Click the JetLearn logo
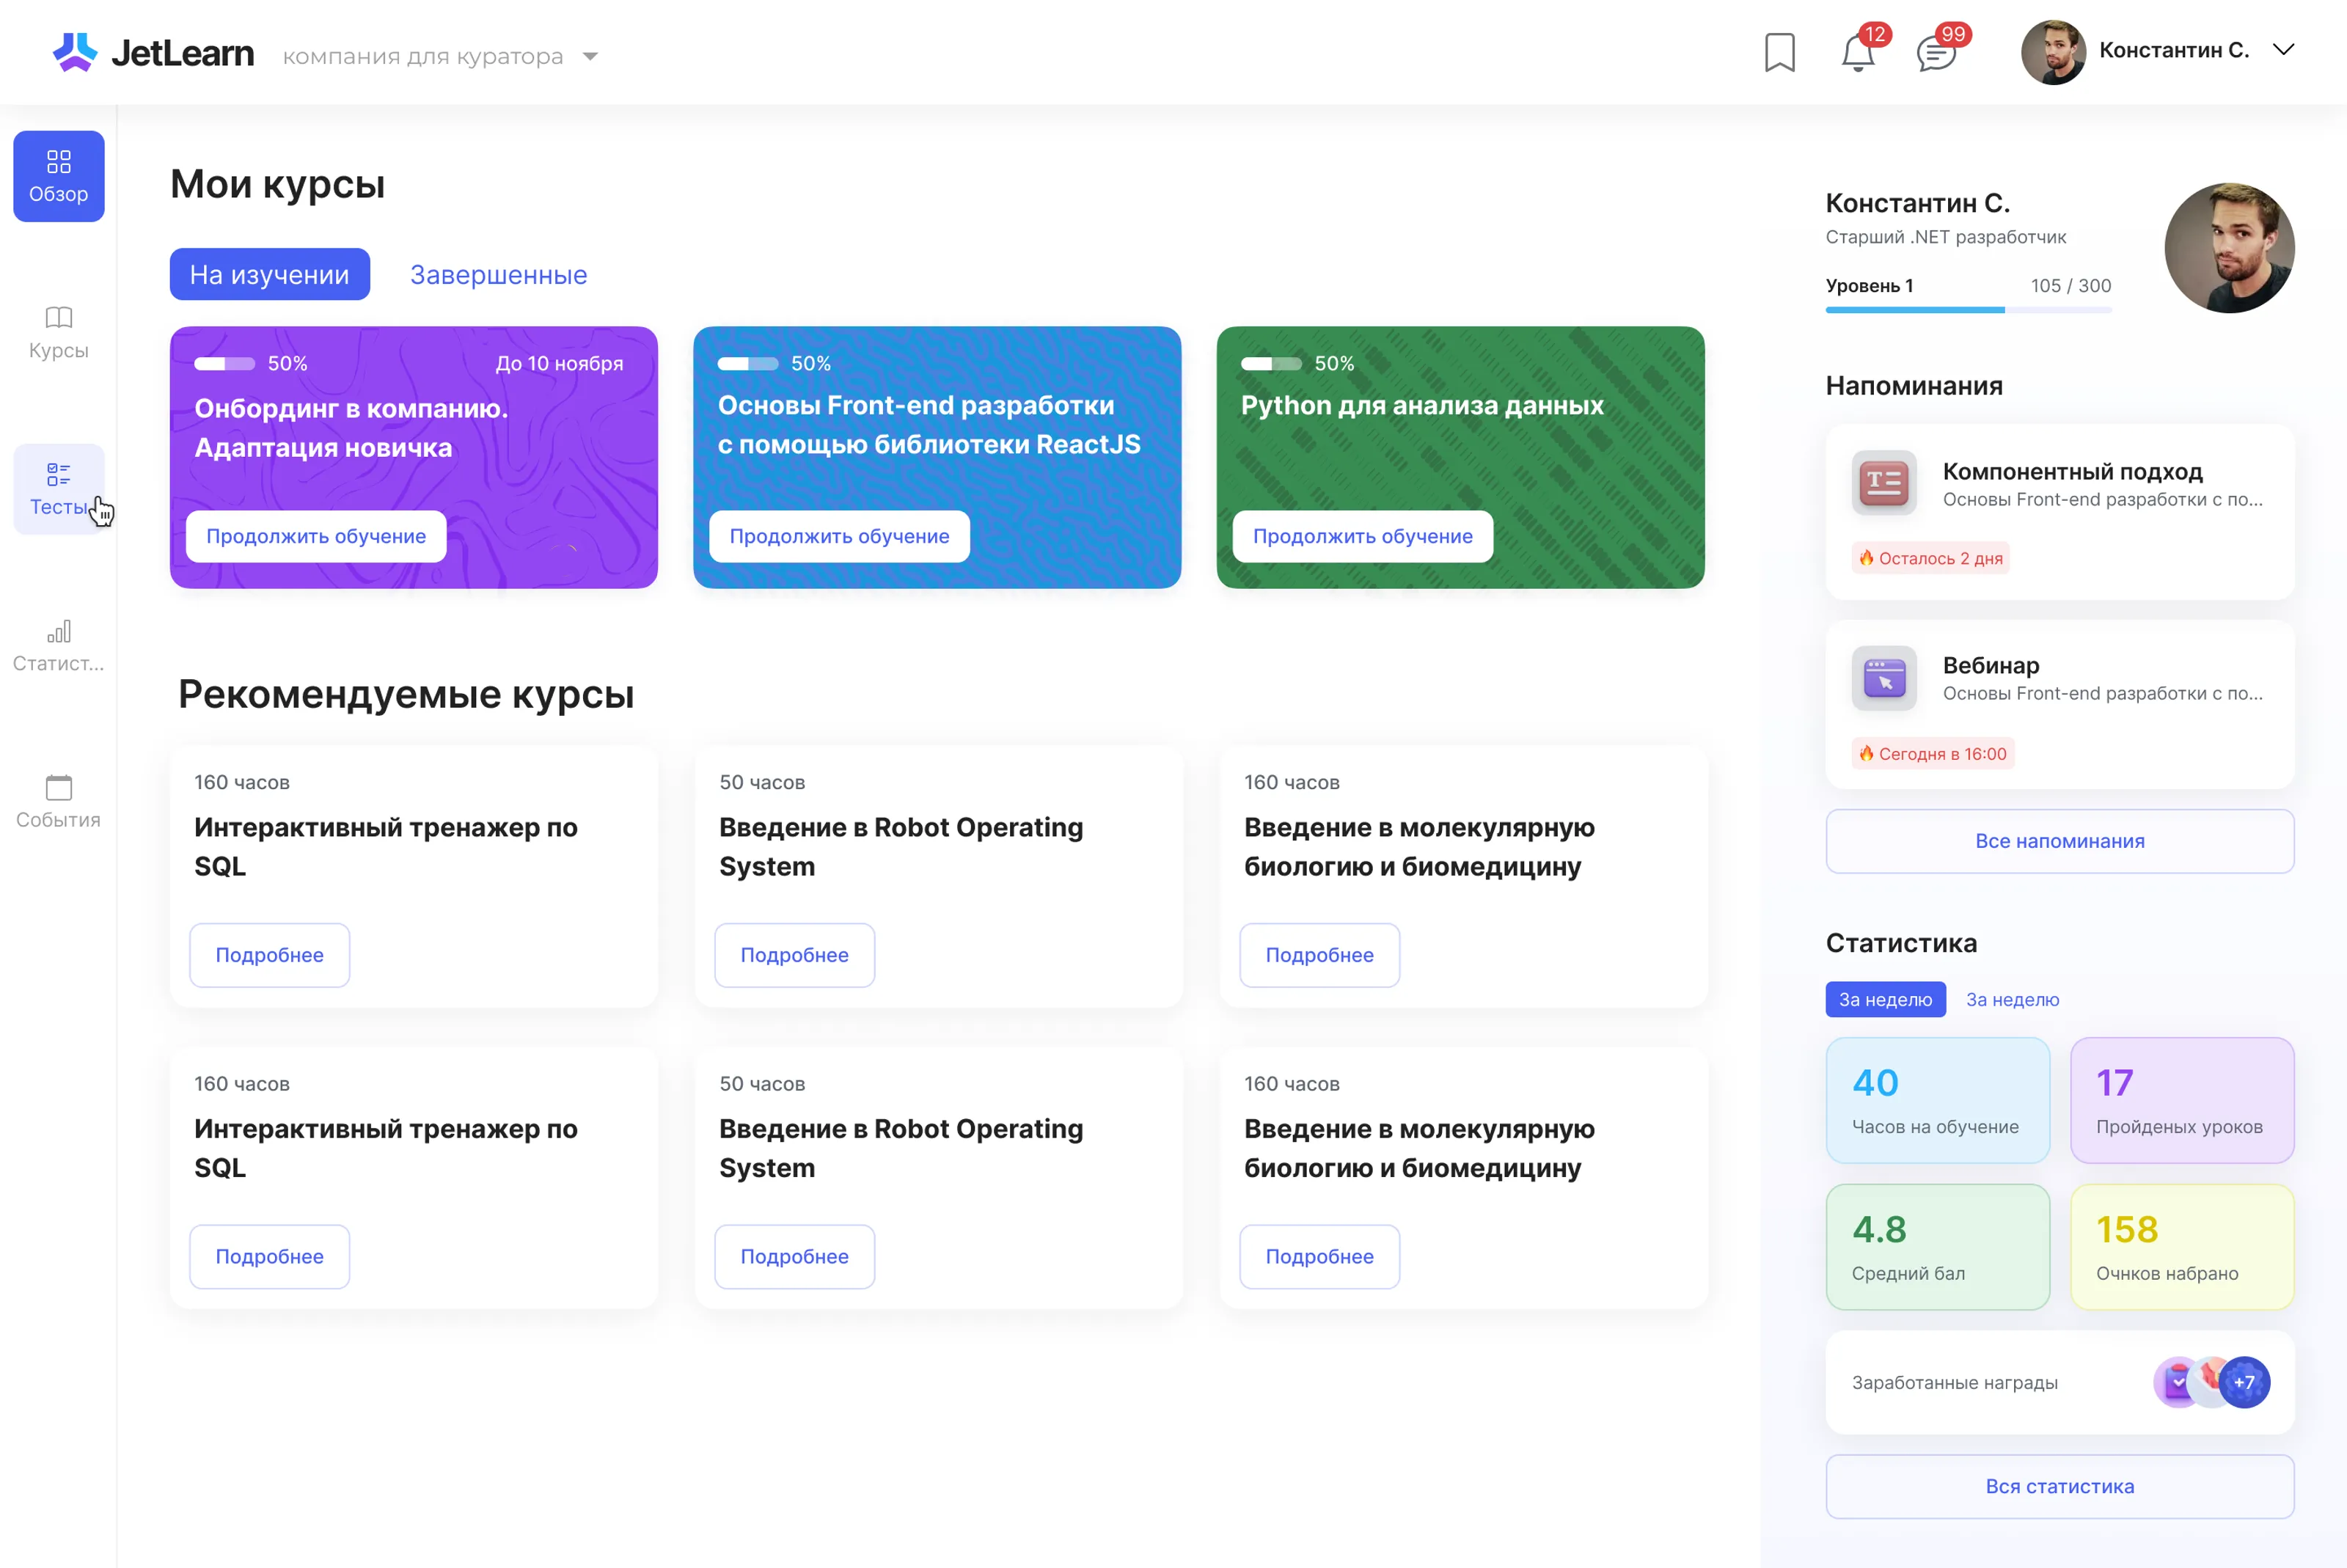Image resolution: width=2347 pixels, height=1568 pixels. point(153,53)
